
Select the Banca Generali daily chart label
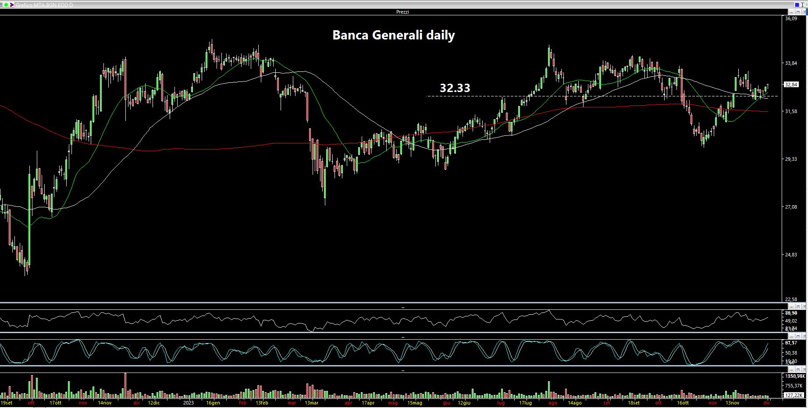click(393, 35)
